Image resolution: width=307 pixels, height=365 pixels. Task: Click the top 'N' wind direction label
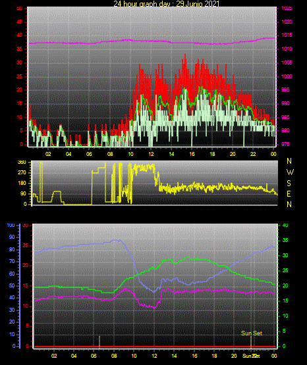pos(289,161)
